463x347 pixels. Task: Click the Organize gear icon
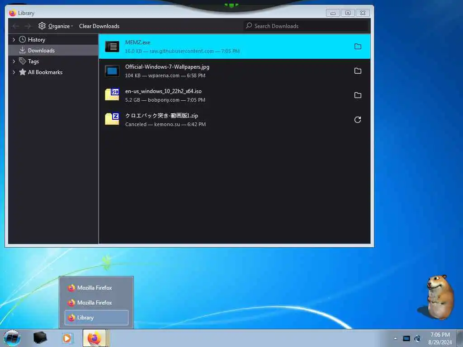(42, 26)
